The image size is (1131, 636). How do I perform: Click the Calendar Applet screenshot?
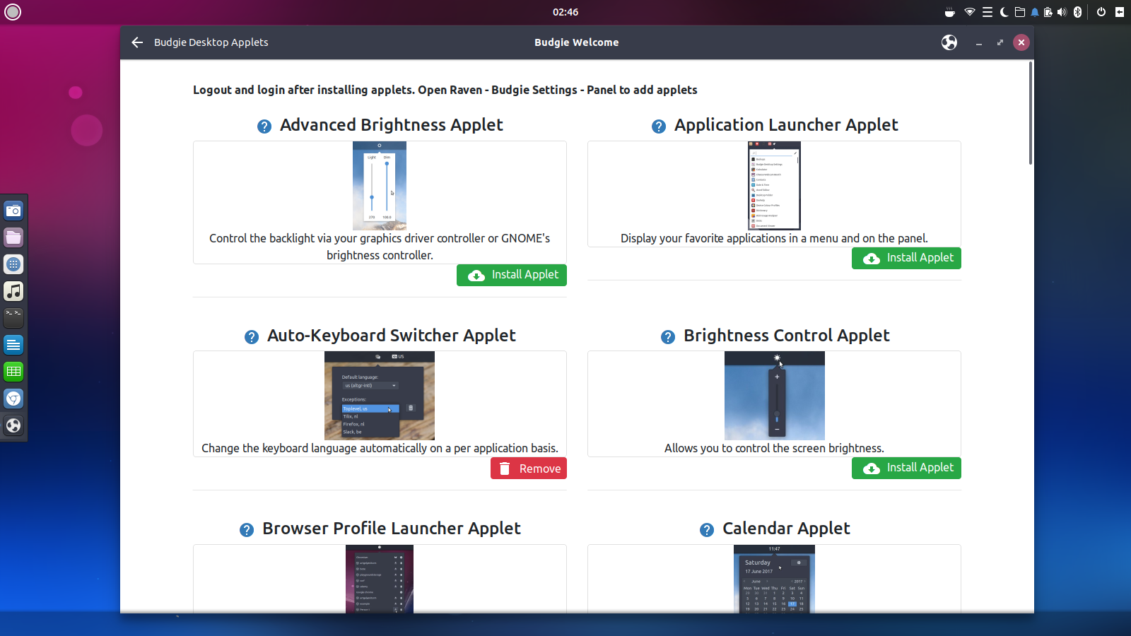coord(775,579)
